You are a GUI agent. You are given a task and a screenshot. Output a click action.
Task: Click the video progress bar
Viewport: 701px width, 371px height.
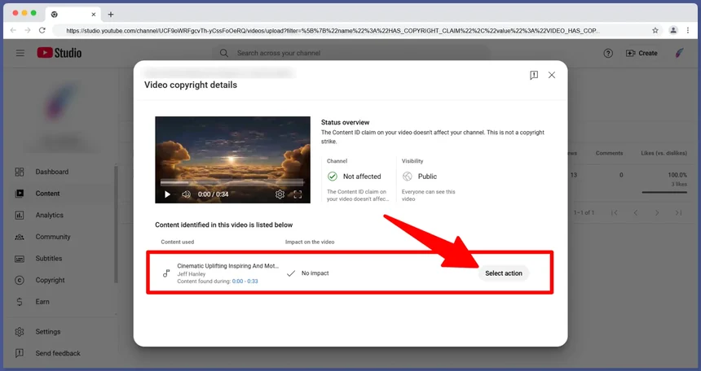232,182
